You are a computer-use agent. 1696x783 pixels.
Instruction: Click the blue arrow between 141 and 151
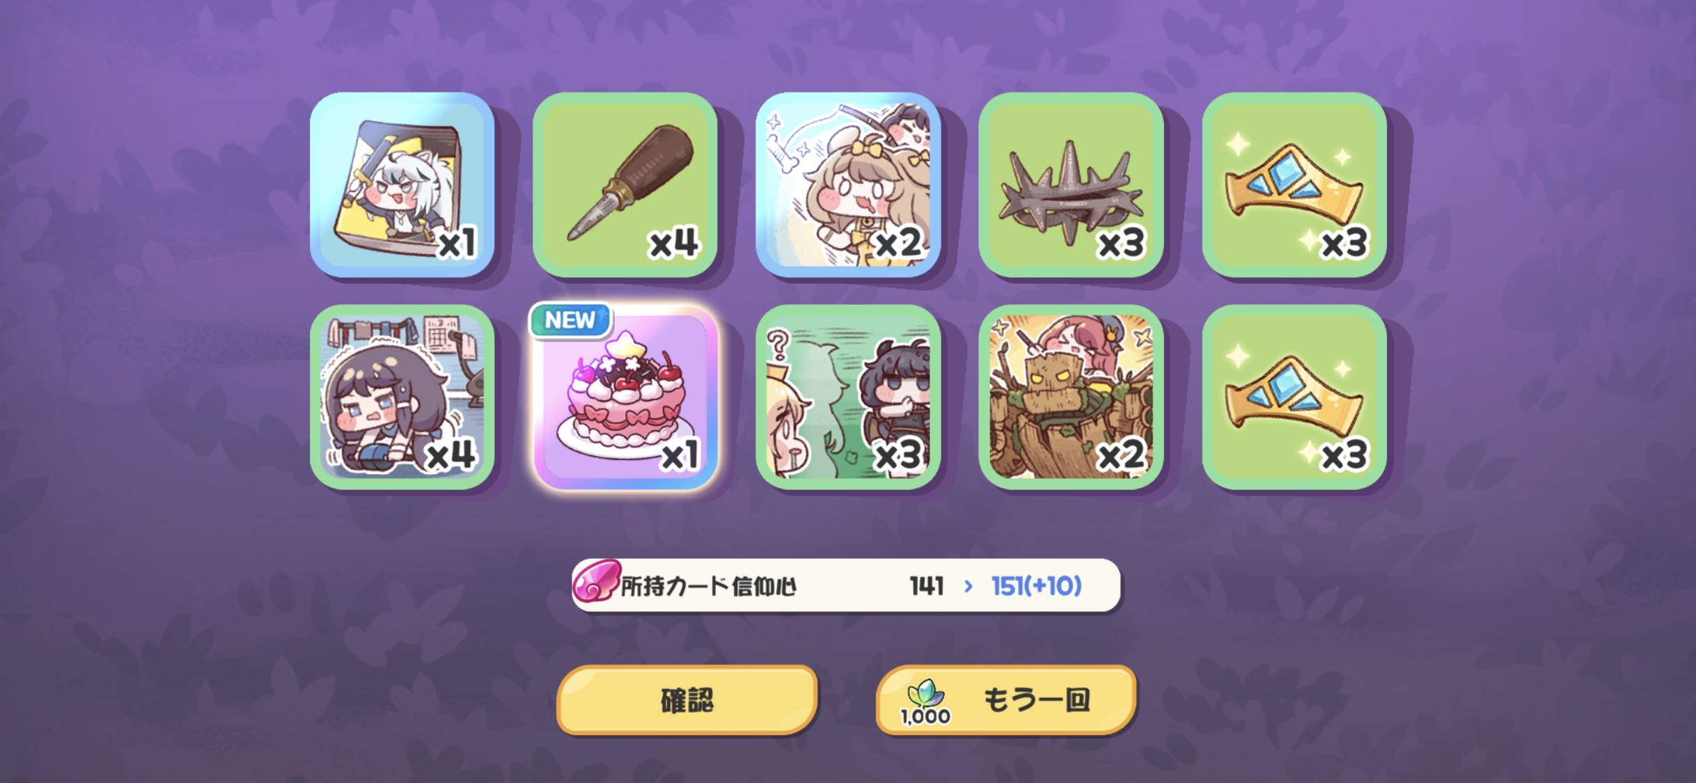tap(968, 586)
